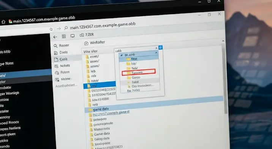
Task: Select the rela folder
Action: click(x=92, y=76)
